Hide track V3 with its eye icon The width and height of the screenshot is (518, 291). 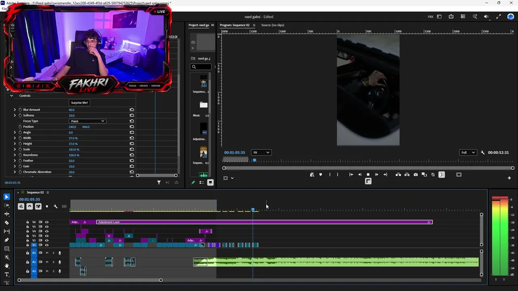click(x=47, y=236)
